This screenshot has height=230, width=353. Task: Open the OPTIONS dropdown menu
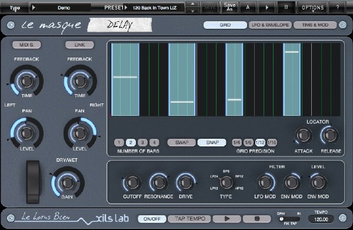point(313,8)
